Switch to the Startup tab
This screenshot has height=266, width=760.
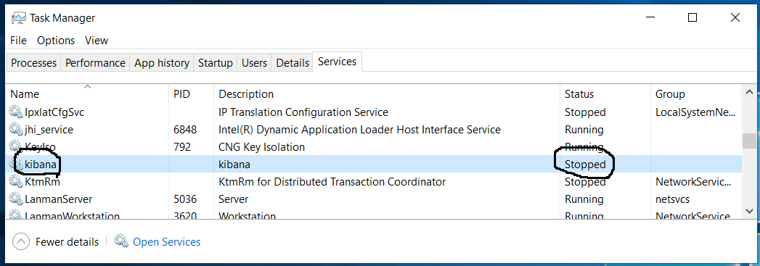tap(216, 63)
